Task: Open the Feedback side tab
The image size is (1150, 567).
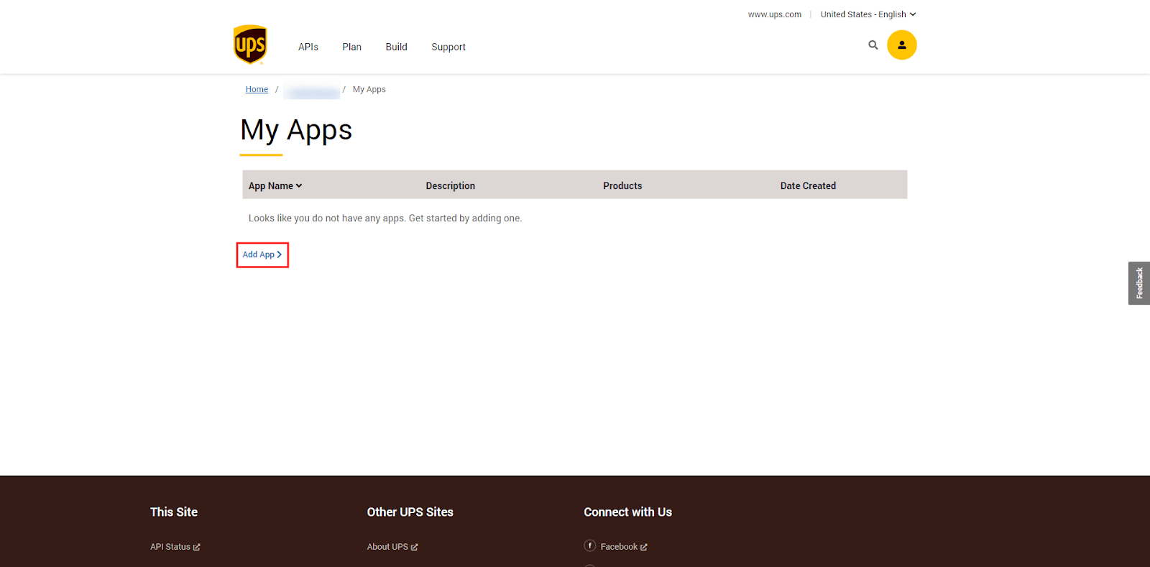Action: coord(1139,283)
